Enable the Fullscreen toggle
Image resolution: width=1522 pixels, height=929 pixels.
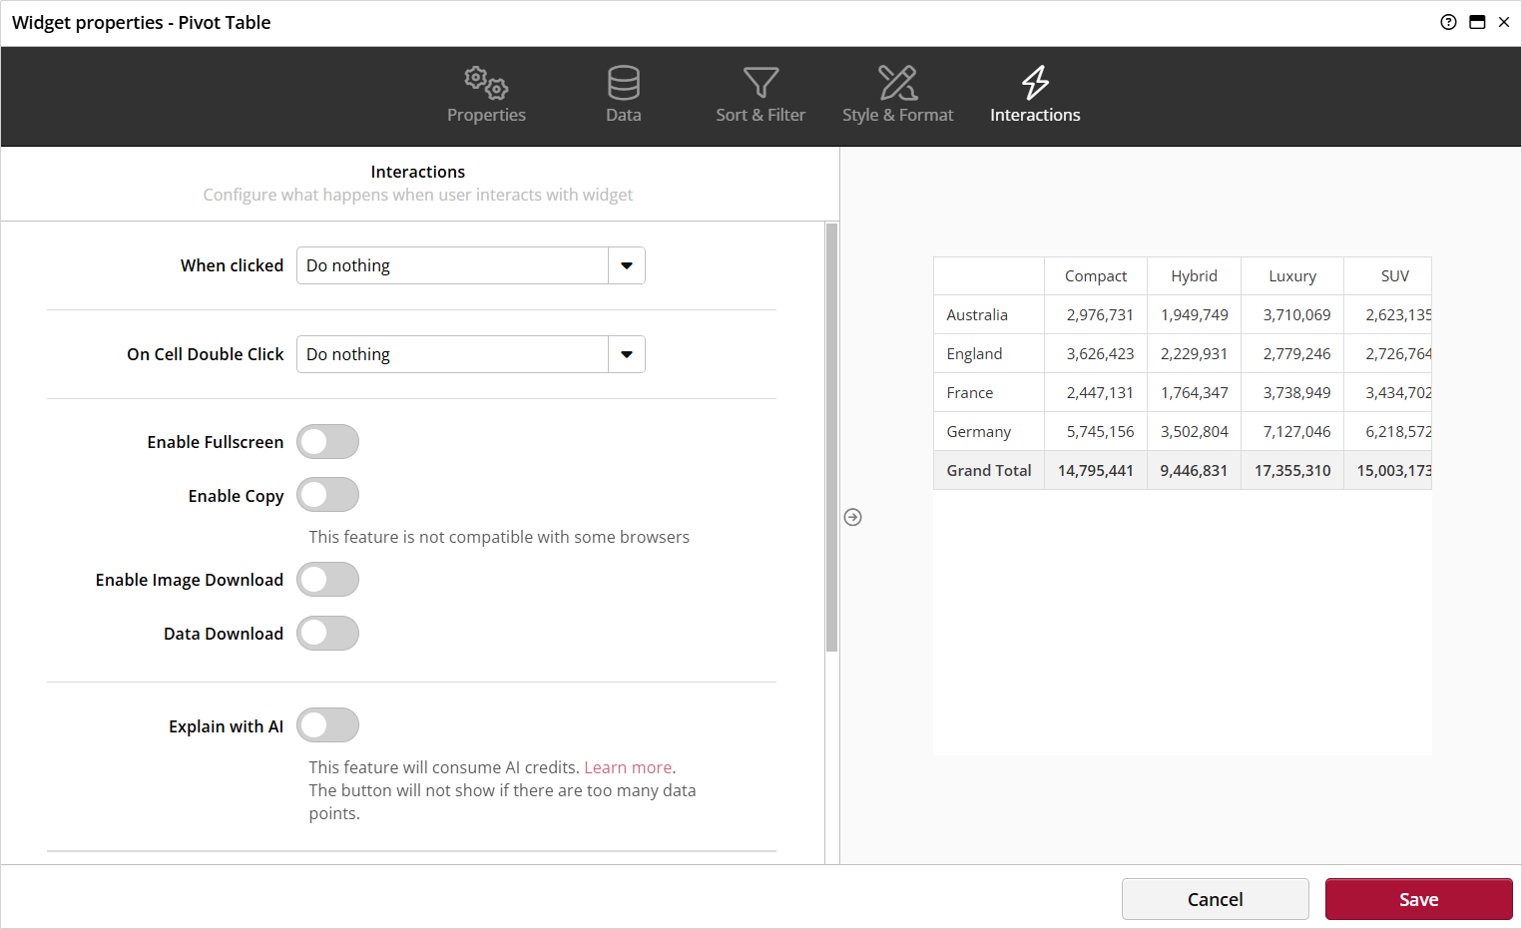pyautogui.click(x=327, y=442)
